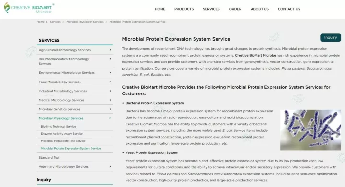Screen dimensions: 345x187
Task: Open Medical Microbiology Services item
Action: click(x=62, y=100)
